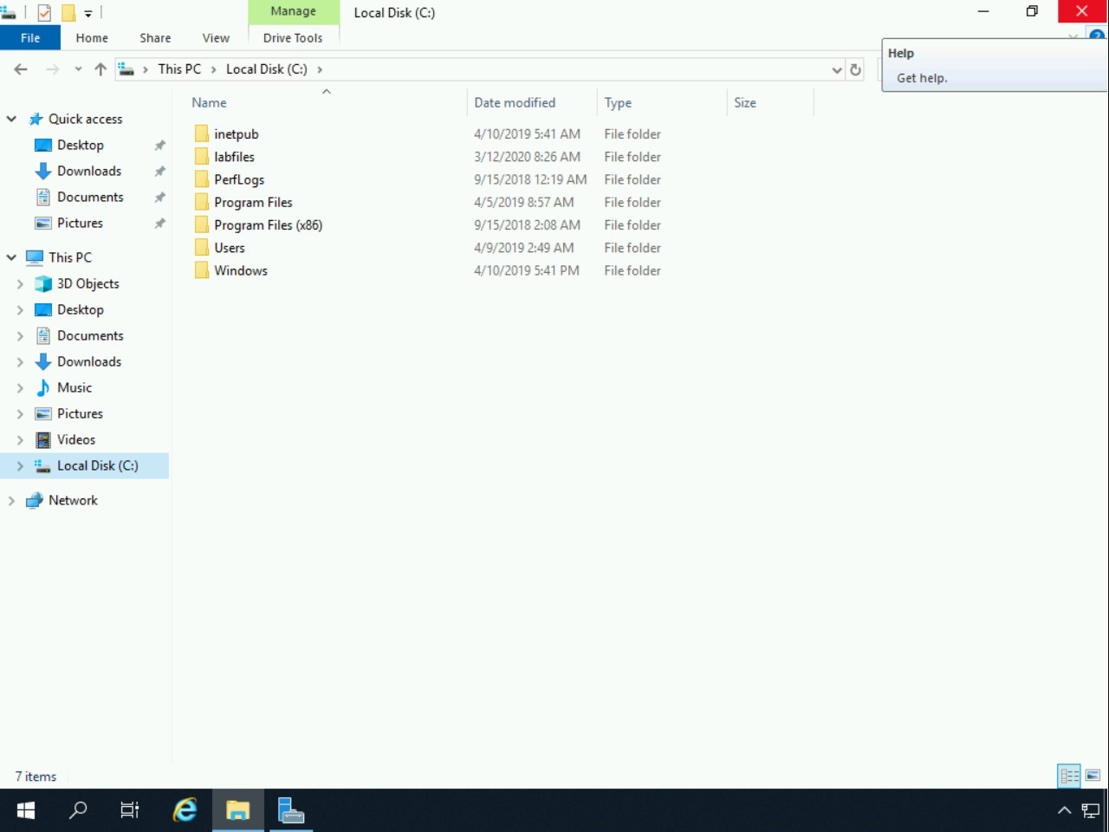Image resolution: width=1109 pixels, height=832 pixels.
Task: Select the labfiles folder
Action: pyautogui.click(x=234, y=157)
